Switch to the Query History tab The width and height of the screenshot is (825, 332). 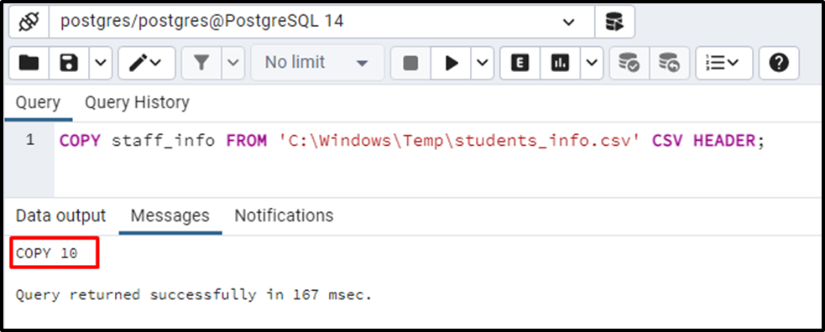[137, 102]
